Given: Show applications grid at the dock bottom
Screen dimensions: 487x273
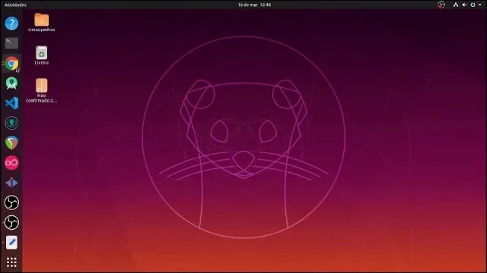Looking at the screenshot, I should tap(11, 262).
